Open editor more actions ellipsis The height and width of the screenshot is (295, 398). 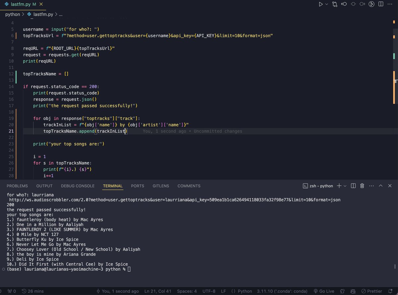tap(390, 4)
